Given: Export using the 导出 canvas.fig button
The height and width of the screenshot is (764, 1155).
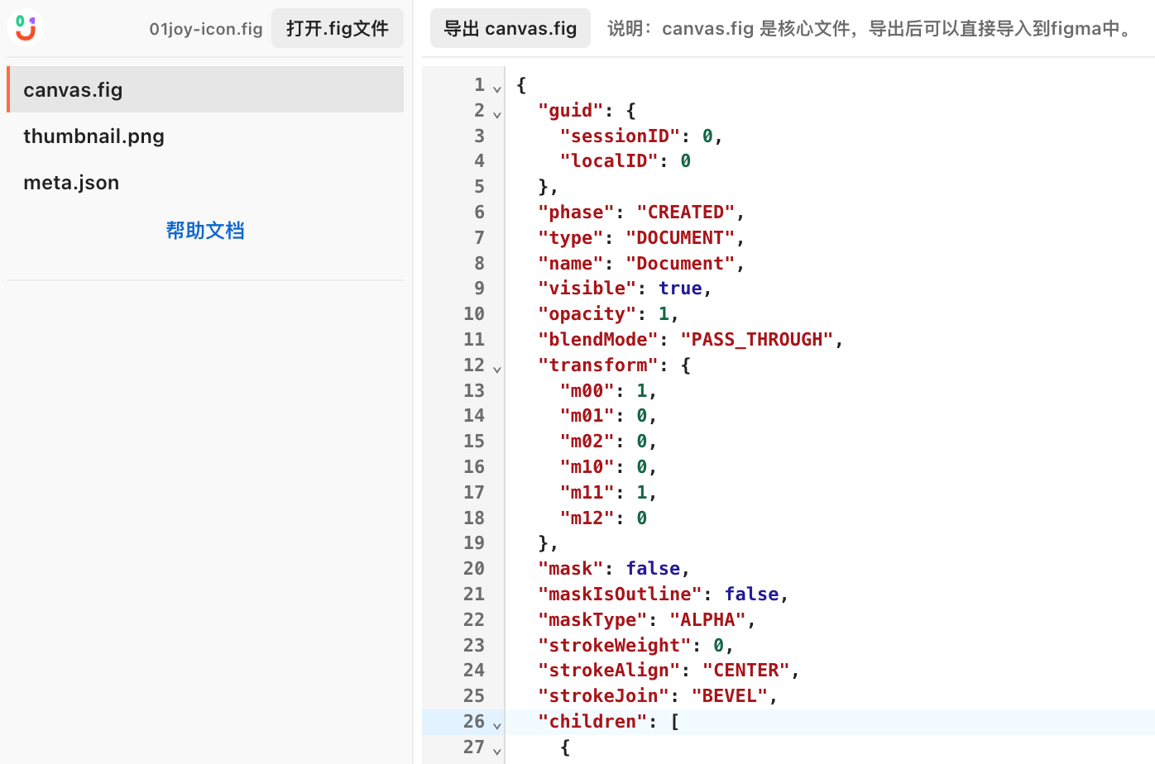Looking at the screenshot, I should click(510, 27).
